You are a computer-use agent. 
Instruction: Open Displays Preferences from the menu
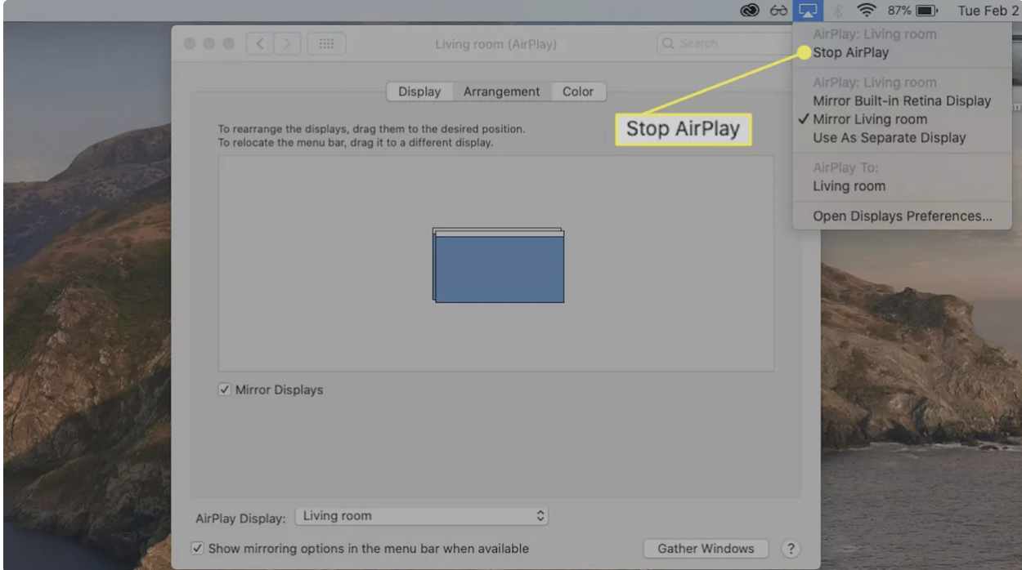[902, 216]
